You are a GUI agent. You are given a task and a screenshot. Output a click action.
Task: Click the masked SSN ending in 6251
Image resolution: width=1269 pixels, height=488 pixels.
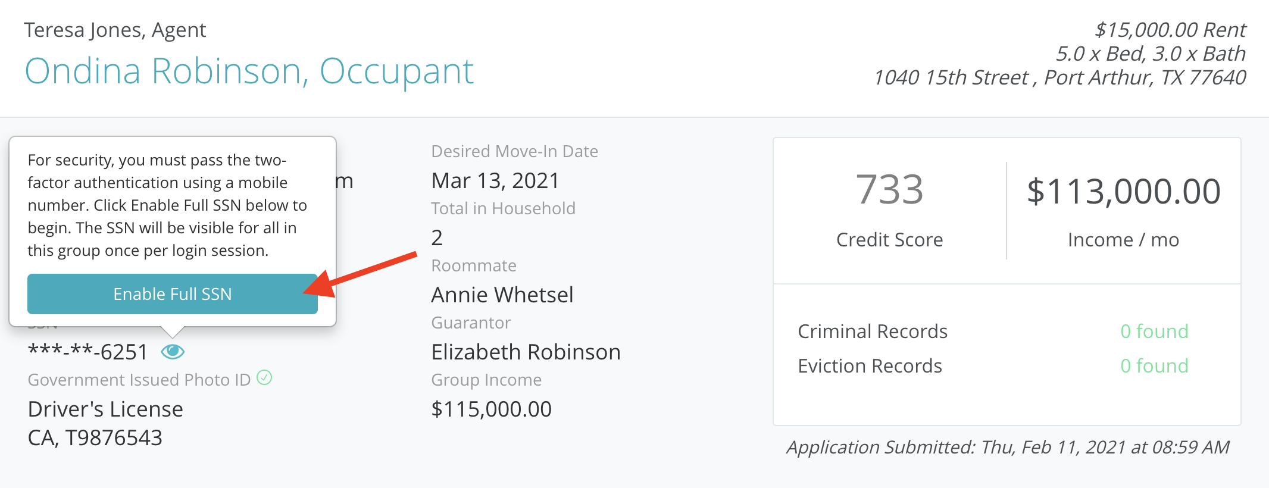[87, 352]
